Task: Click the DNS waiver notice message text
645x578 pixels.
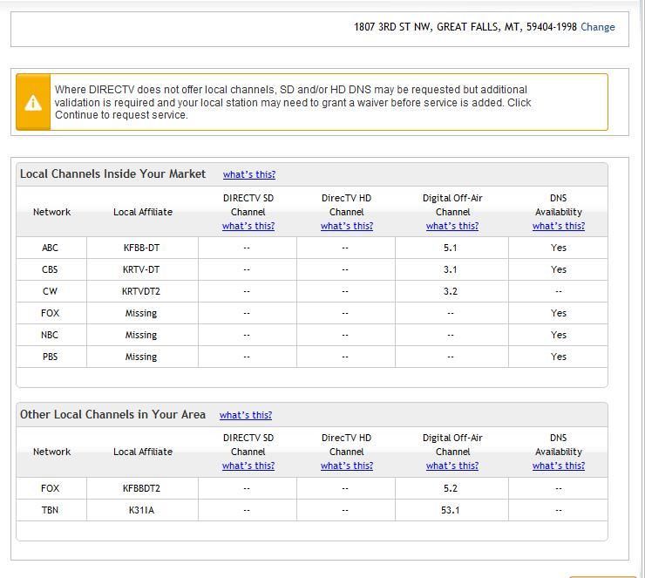Action: [293, 102]
